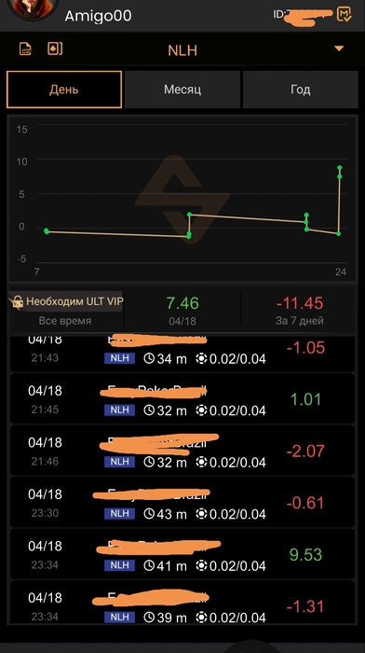Switch to the День tab

[x=64, y=90]
